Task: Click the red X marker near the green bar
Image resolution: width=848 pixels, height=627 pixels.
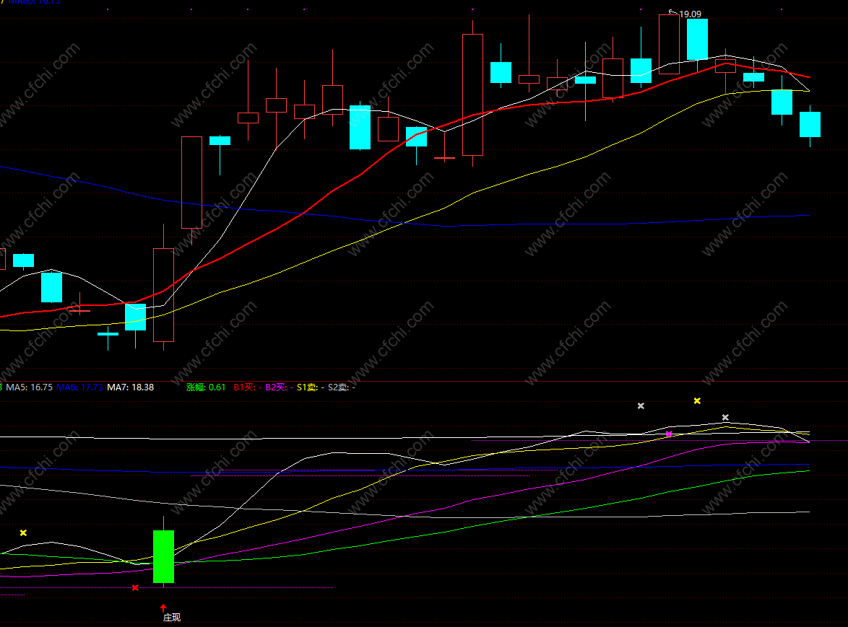Action: point(135,587)
